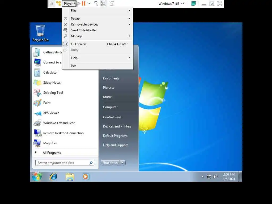Launch Calculator from the Start menu
This screenshot has height=204, width=272.
(x=65, y=73)
